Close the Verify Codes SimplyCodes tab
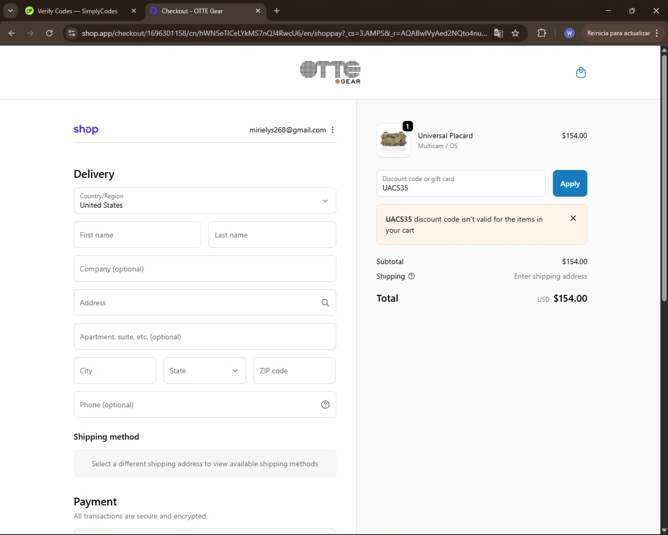Viewport: 668px width, 535px height. pyautogui.click(x=134, y=11)
